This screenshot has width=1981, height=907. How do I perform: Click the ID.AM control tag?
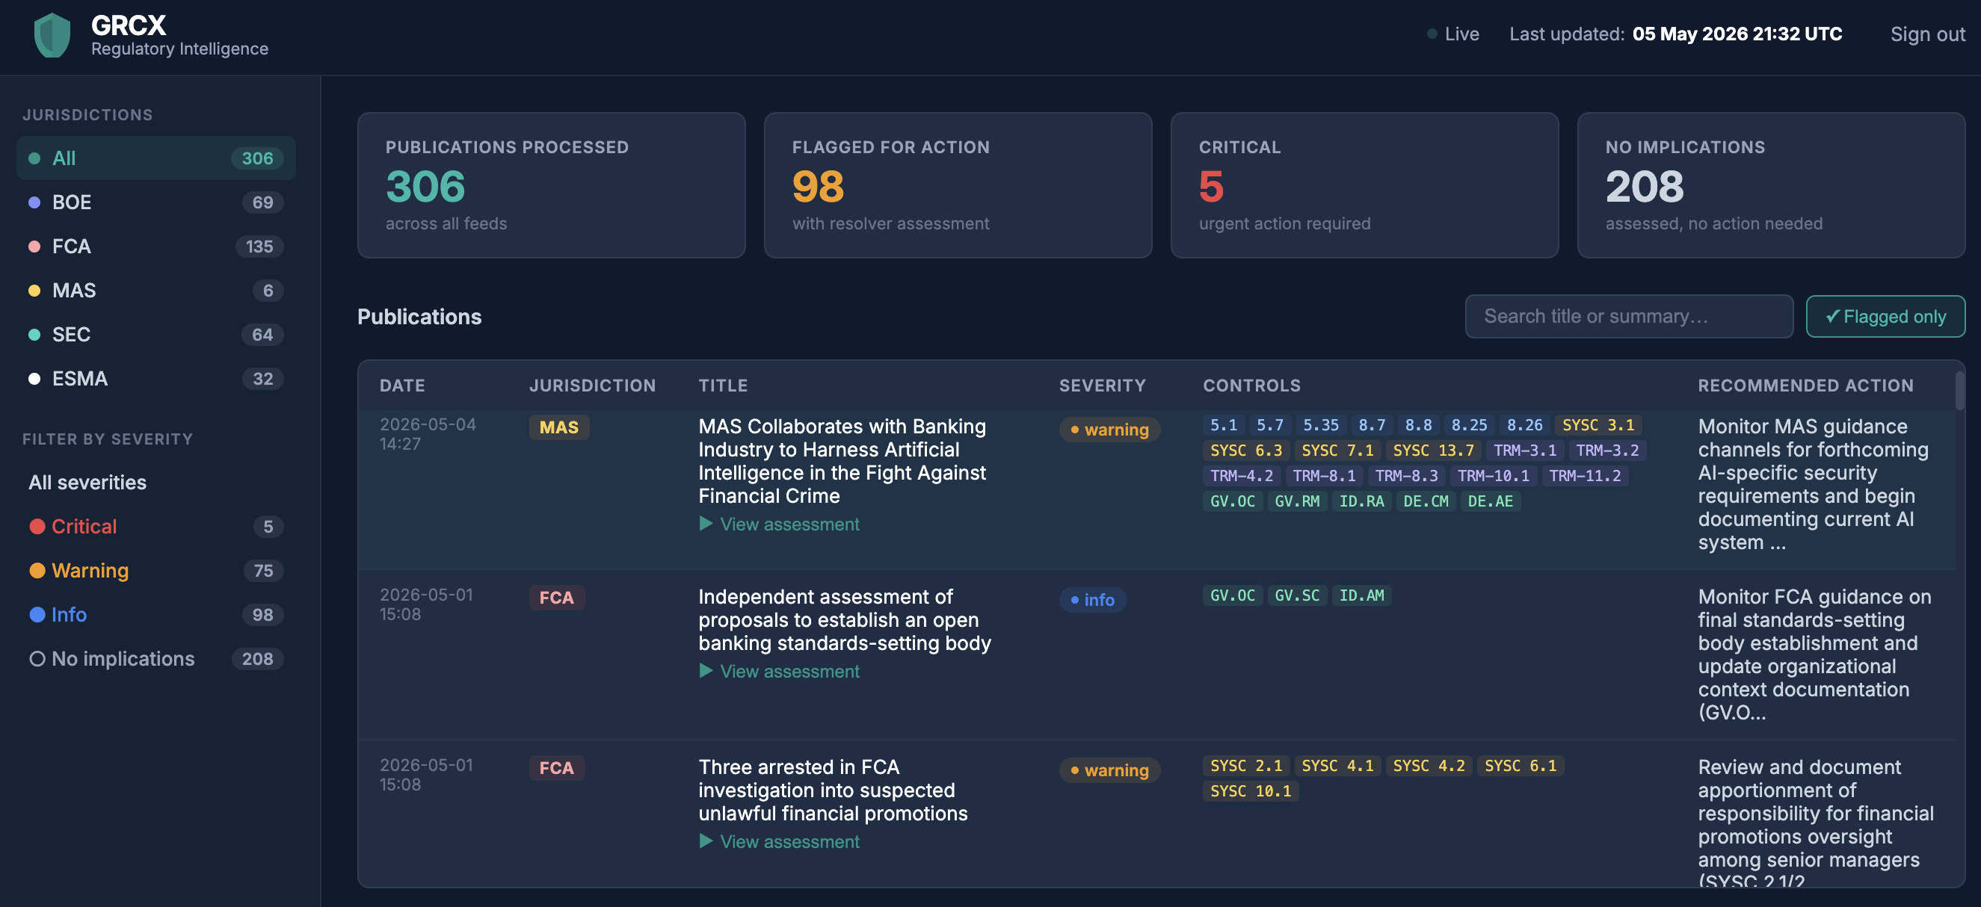[1361, 595]
